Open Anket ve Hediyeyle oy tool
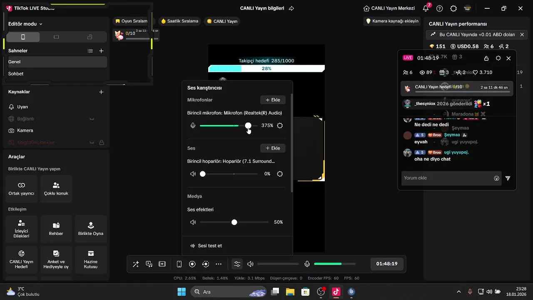 [x=56, y=260]
